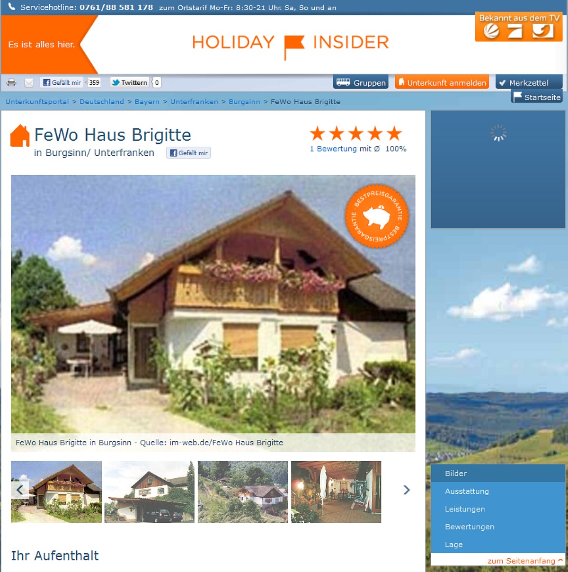Open the Unterfranken breadcrumb link
The width and height of the screenshot is (568, 572).
pos(194,102)
